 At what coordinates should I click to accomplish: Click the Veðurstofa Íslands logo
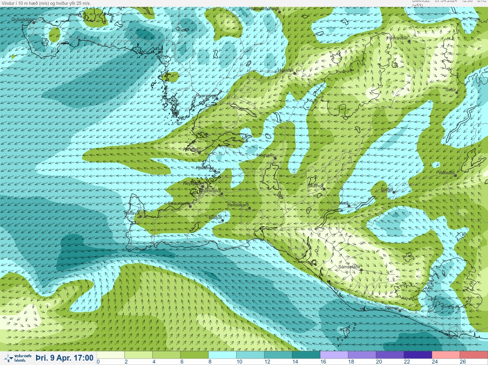point(17,358)
